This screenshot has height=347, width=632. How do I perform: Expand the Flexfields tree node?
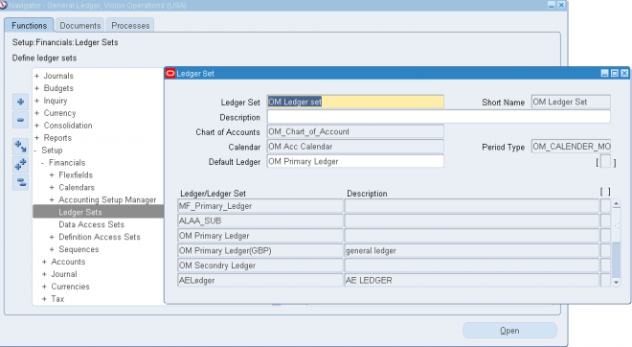pyautogui.click(x=52, y=175)
